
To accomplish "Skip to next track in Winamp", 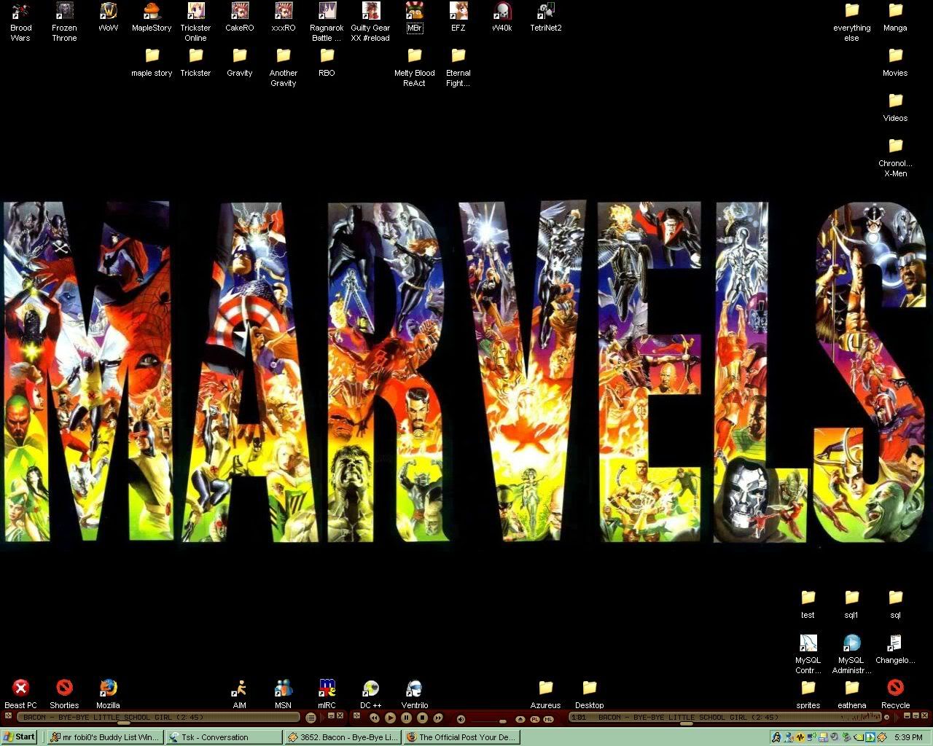I will (x=437, y=718).
